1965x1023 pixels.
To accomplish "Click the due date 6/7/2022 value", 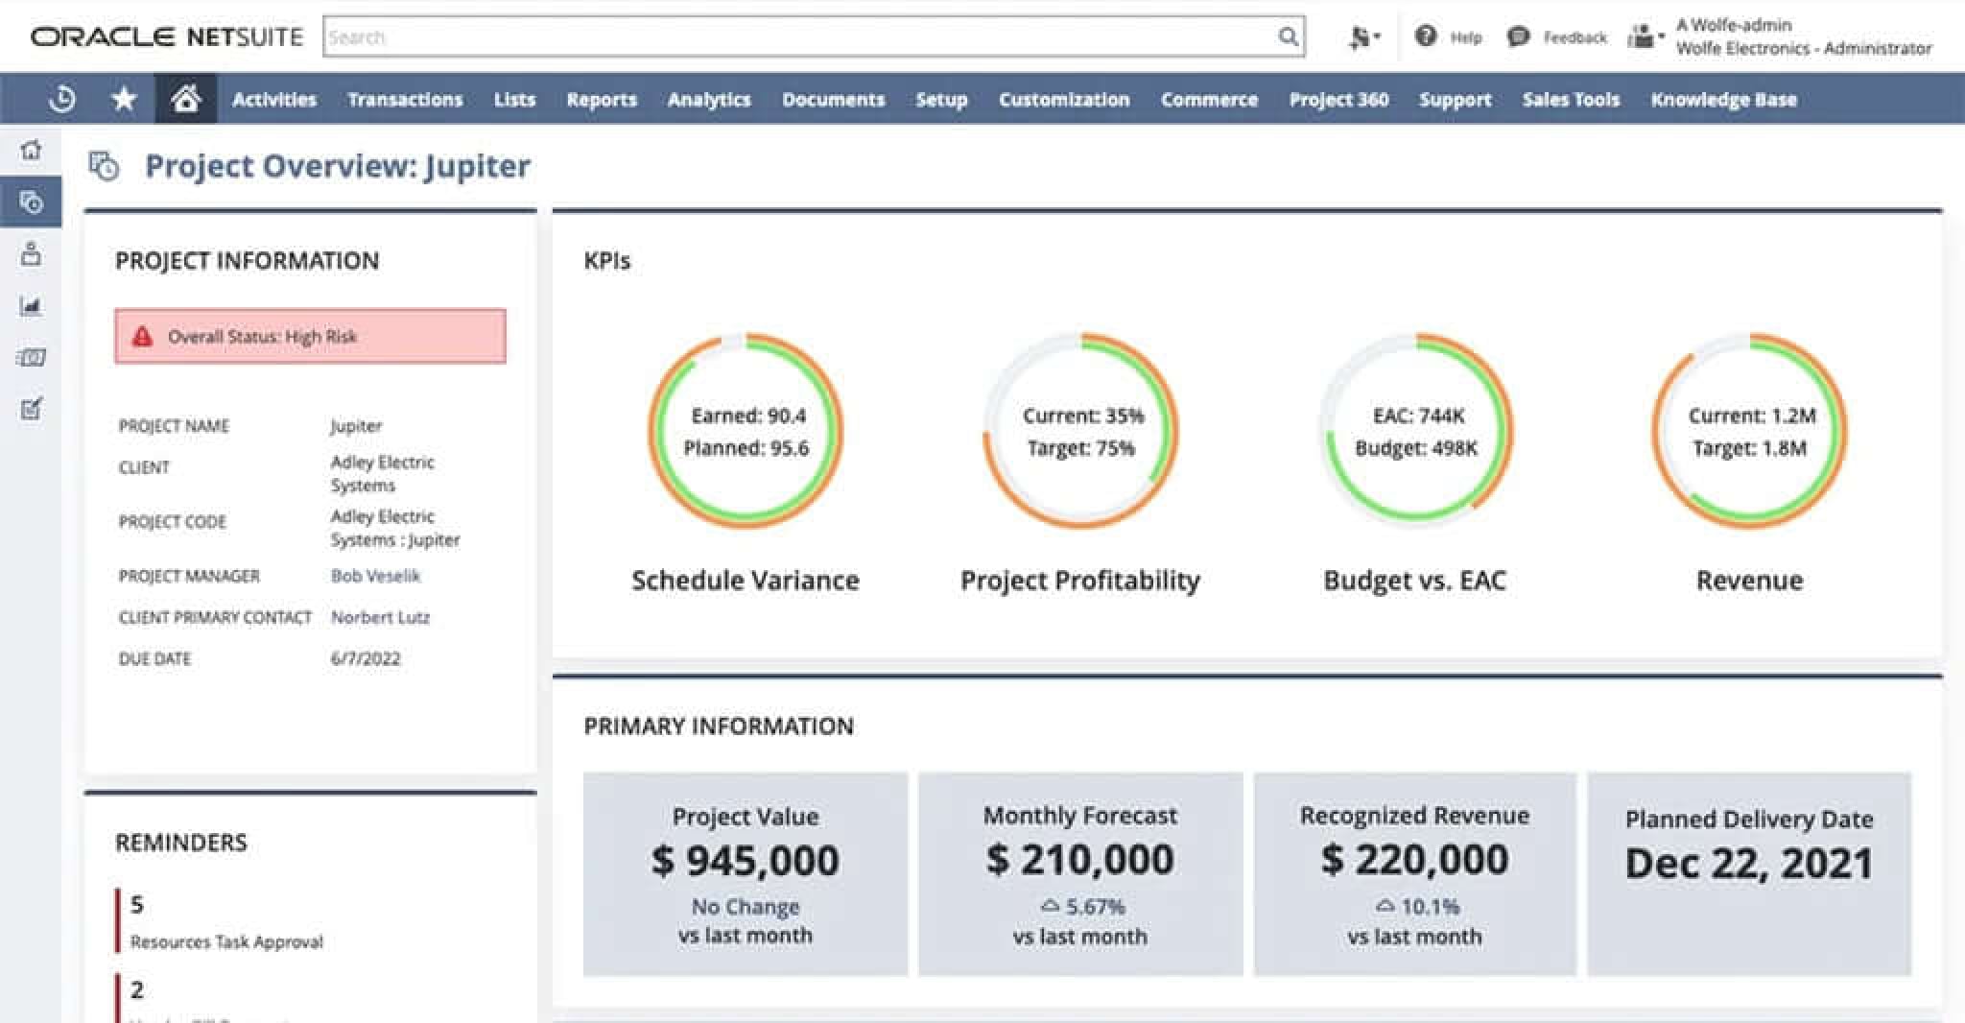I will point(366,658).
